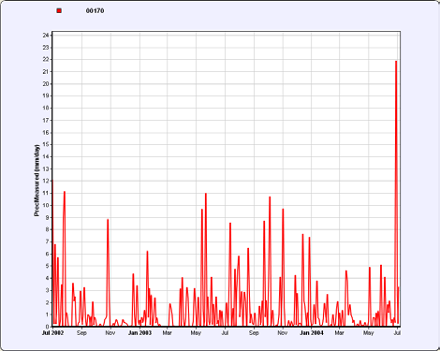The height and width of the screenshot is (351, 440).
Task: Click the Nov label before Jan 2003
Action: coord(110,333)
